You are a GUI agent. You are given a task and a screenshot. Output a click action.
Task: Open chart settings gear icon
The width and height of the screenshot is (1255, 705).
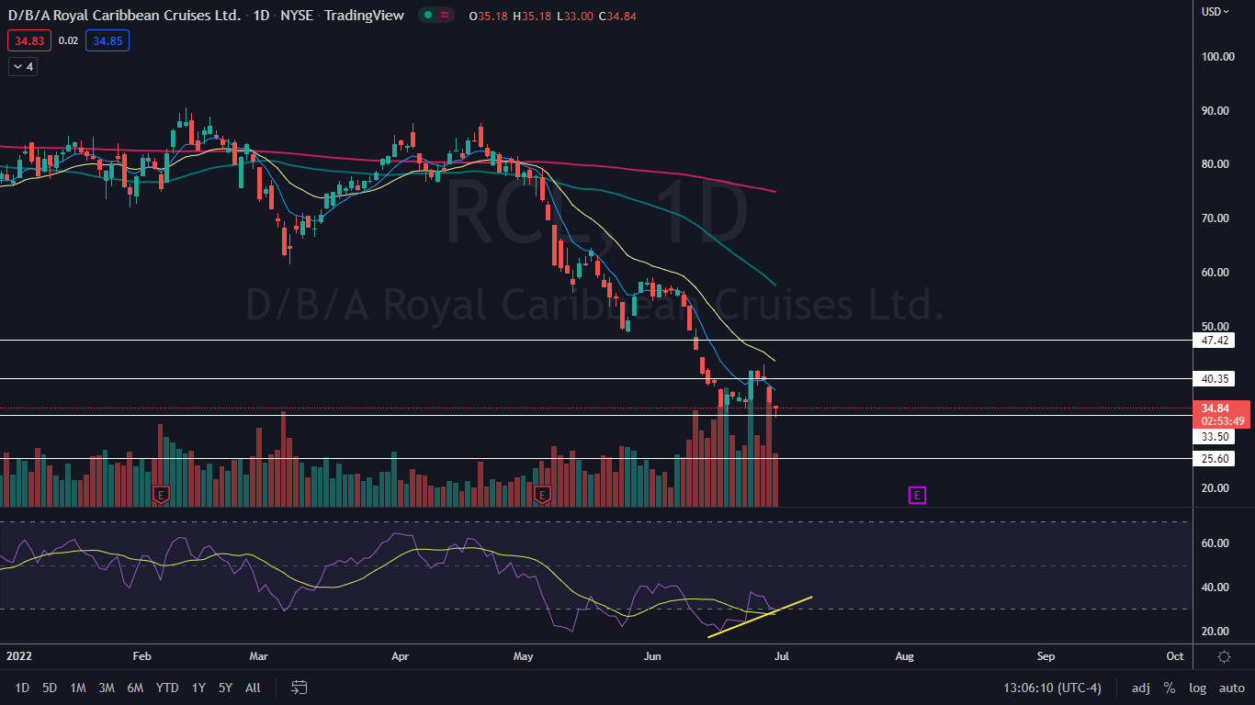coord(1224,656)
